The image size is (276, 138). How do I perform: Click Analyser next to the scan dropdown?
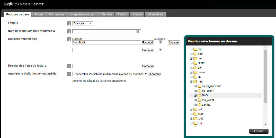coord(155,74)
